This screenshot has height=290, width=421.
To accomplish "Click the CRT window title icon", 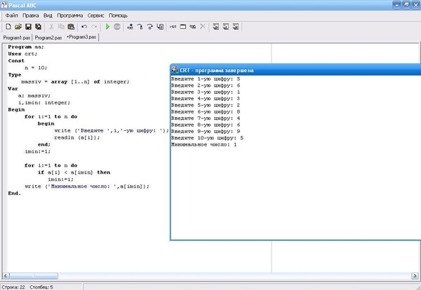I will tap(175, 70).
